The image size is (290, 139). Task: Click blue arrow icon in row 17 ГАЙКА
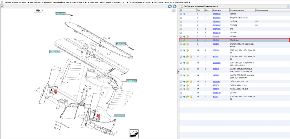[x=184, y=89]
